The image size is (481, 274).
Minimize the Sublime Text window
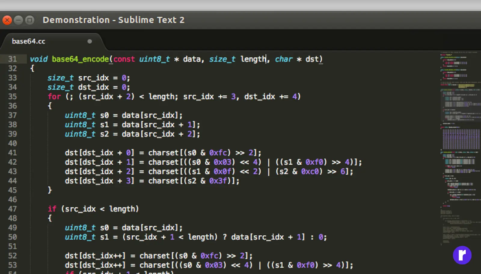(18, 20)
